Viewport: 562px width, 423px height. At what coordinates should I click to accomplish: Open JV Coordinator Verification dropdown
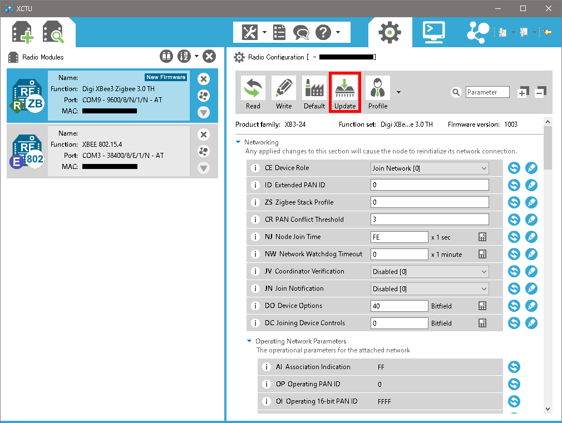coord(430,271)
